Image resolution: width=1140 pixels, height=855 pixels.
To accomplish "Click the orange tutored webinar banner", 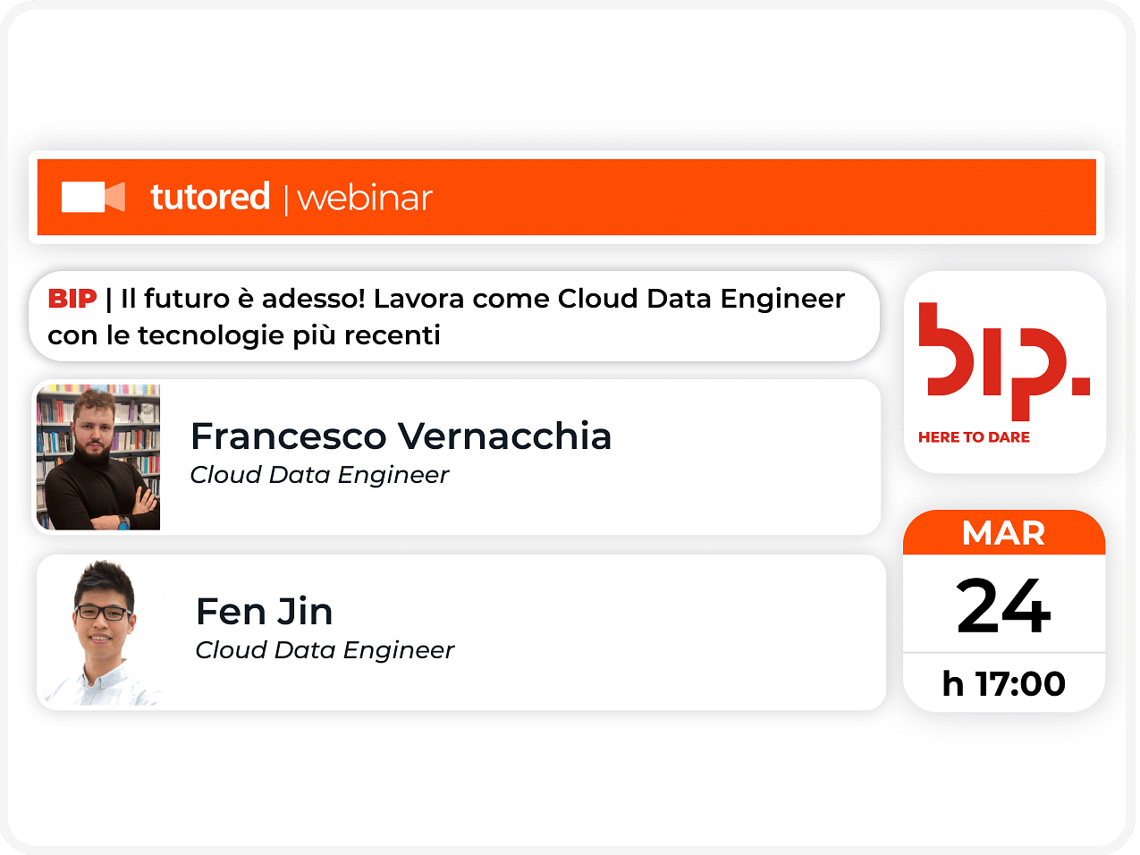I will [x=567, y=198].
